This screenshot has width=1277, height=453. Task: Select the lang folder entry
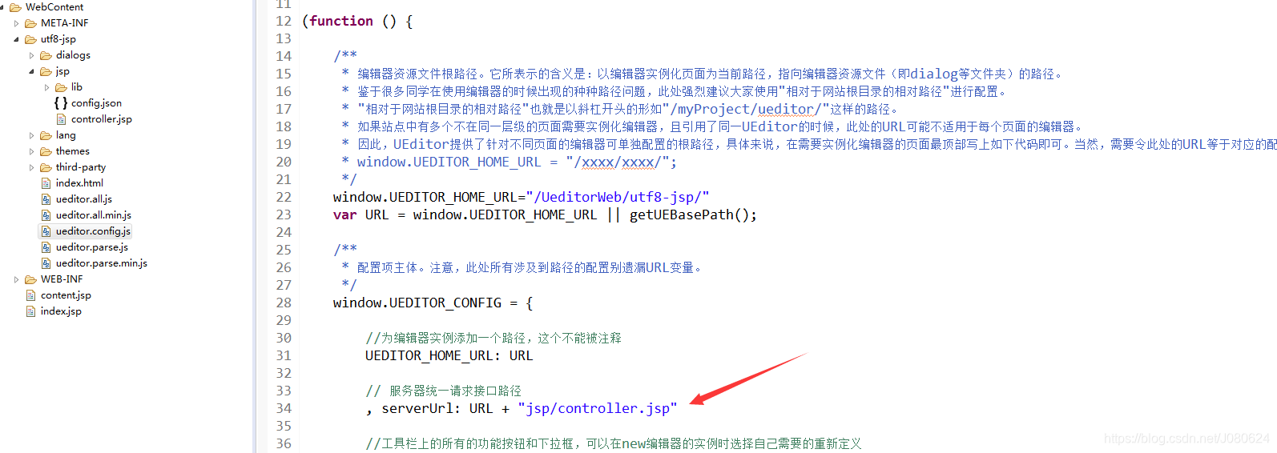tap(66, 135)
